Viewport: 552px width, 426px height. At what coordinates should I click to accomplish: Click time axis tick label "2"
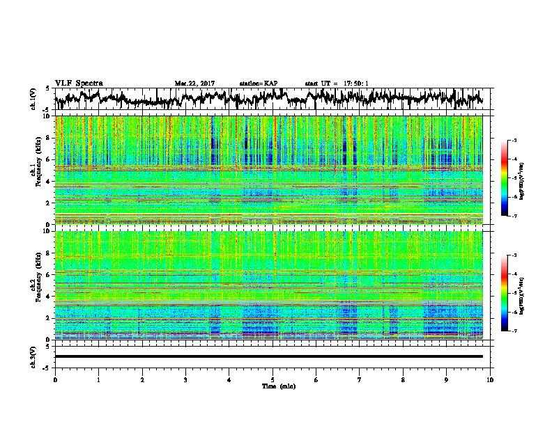142,380
